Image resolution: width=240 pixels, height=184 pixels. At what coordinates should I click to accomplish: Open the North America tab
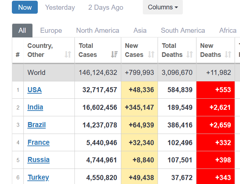[98, 31]
